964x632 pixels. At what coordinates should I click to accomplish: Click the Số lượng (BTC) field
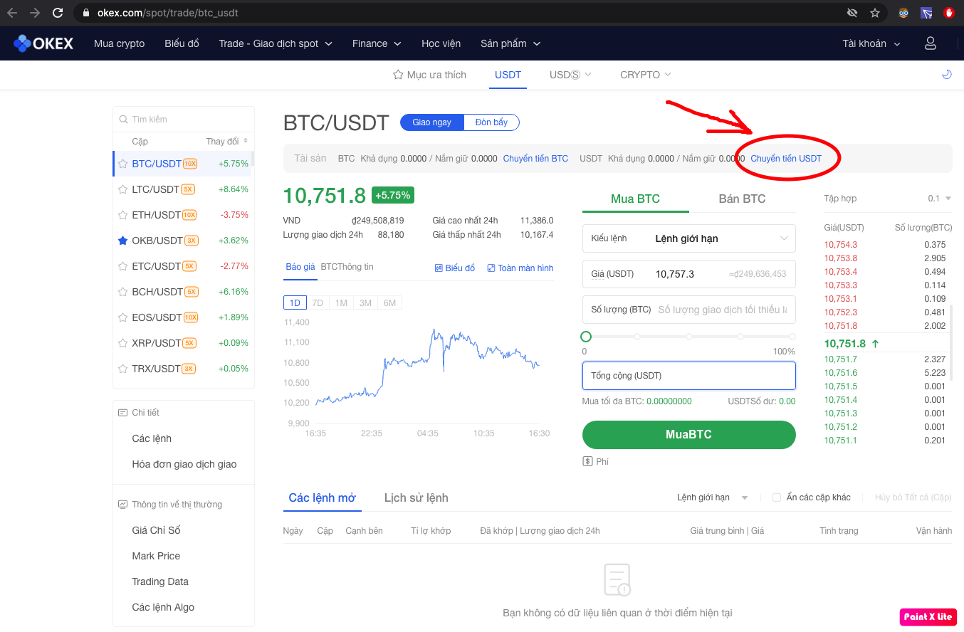click(688, 310)
